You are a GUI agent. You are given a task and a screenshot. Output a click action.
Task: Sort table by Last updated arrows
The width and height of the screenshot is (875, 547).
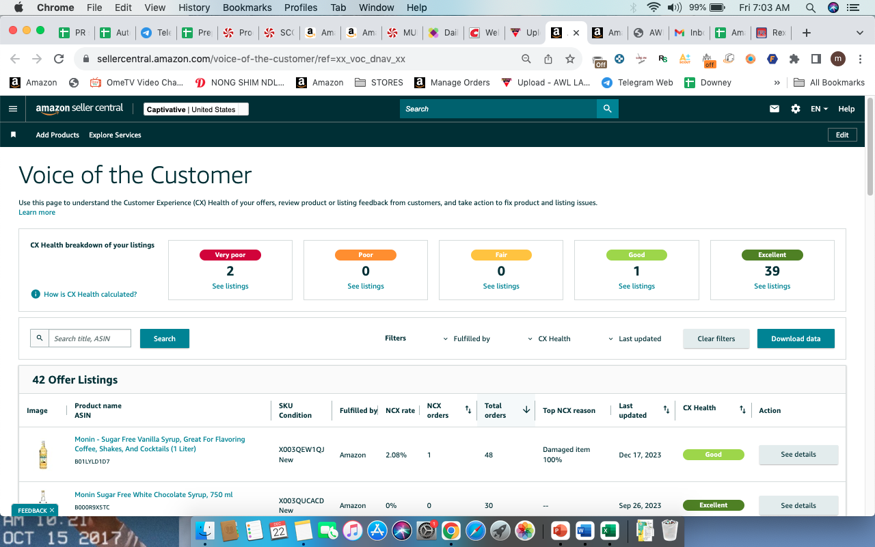667,410
